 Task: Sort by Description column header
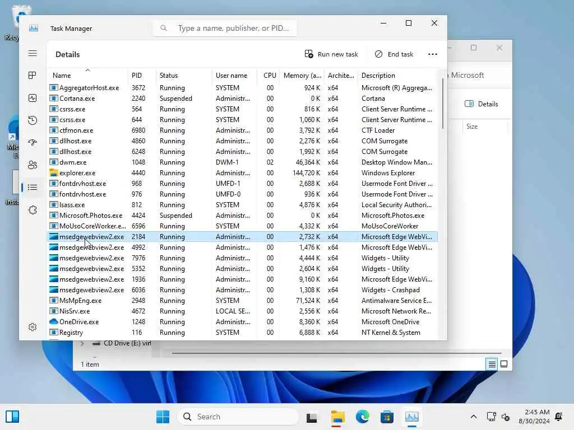[x=397, y=76]
